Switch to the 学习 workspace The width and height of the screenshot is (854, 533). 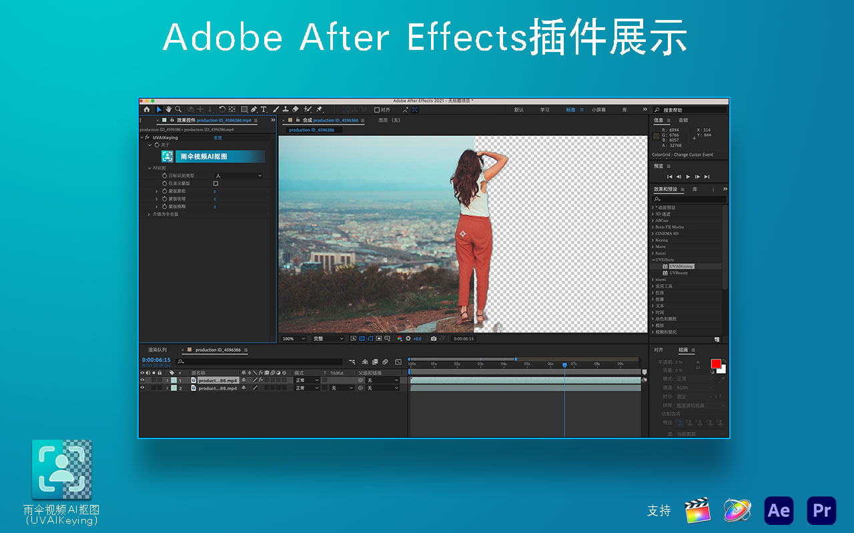click(544, 109)
